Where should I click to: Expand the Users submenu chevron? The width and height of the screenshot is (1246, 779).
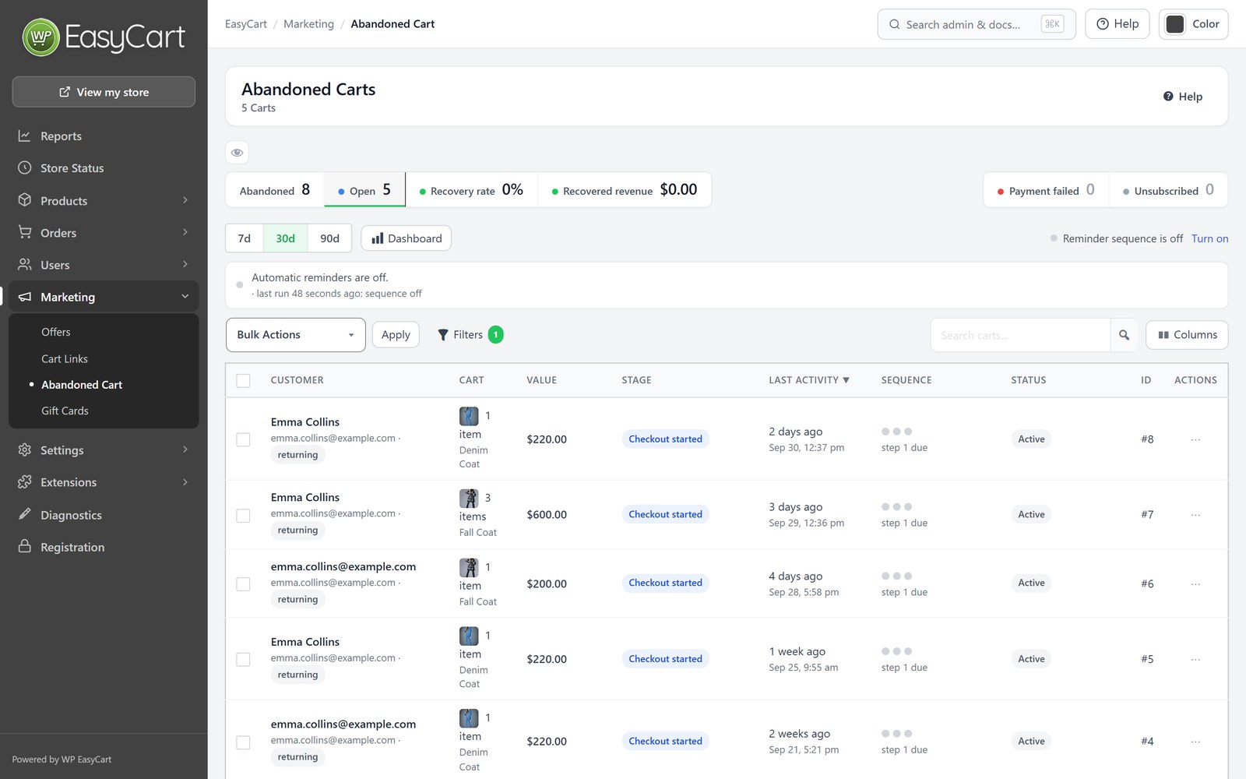tap(185, 265)
